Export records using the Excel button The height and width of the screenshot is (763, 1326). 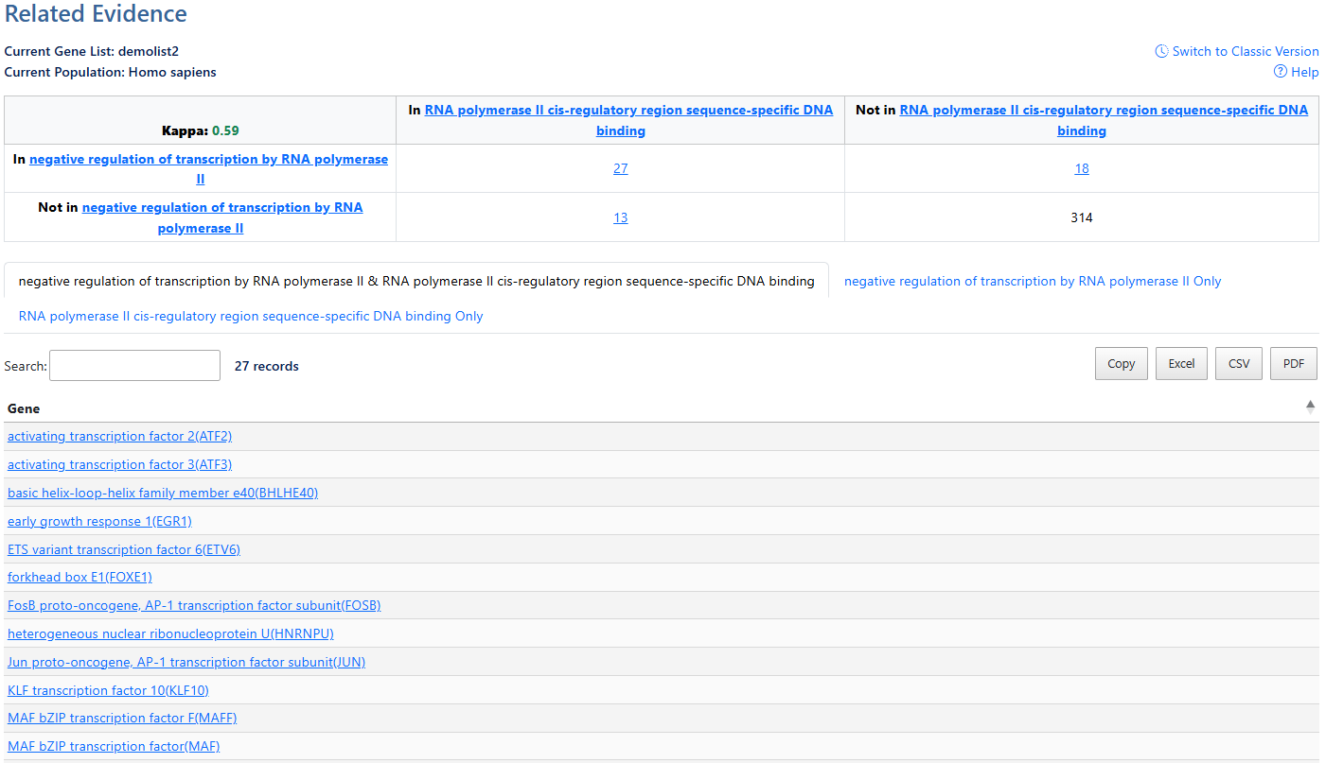(1181, 363)
